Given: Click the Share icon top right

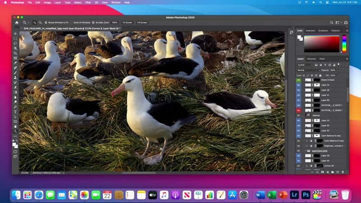Looking at the screenshot, I should pyautogui.click(x=346, y=22).
